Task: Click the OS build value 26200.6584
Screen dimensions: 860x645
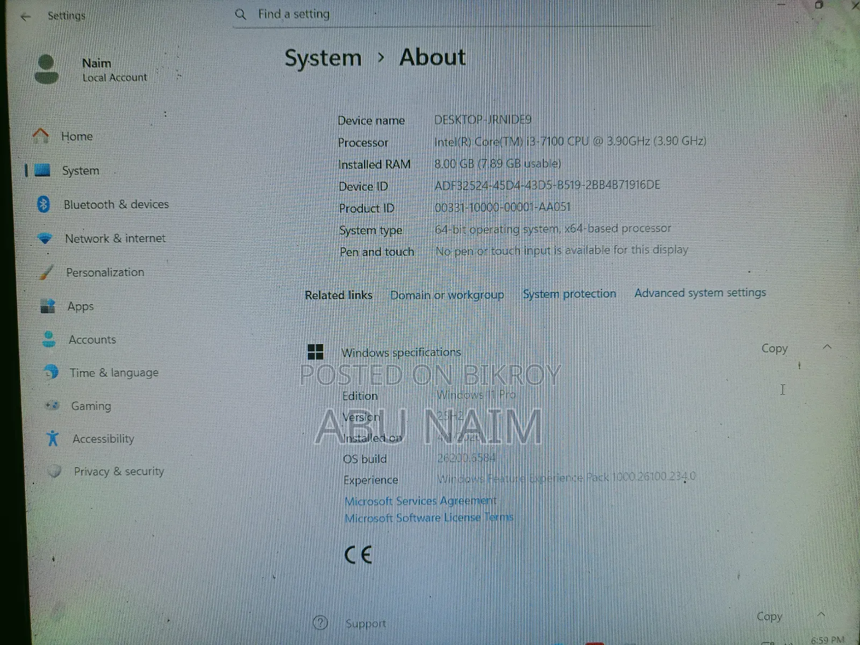Action: [466, 458]
